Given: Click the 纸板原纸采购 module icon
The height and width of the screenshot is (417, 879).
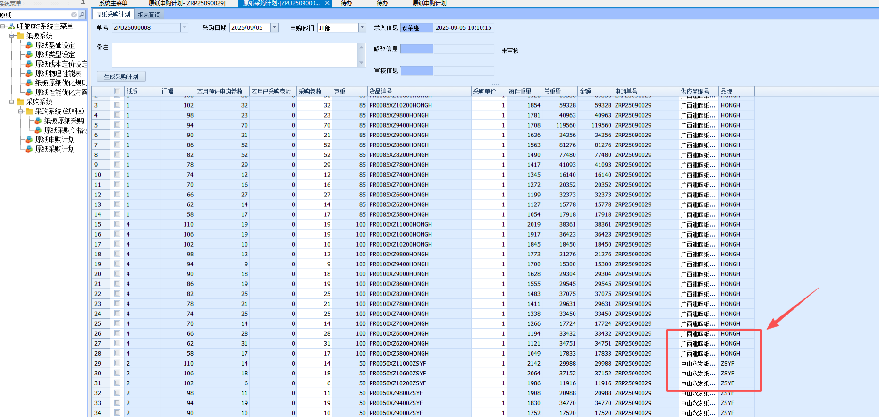Looking at the screenshot, I should (x=38, y=120).
